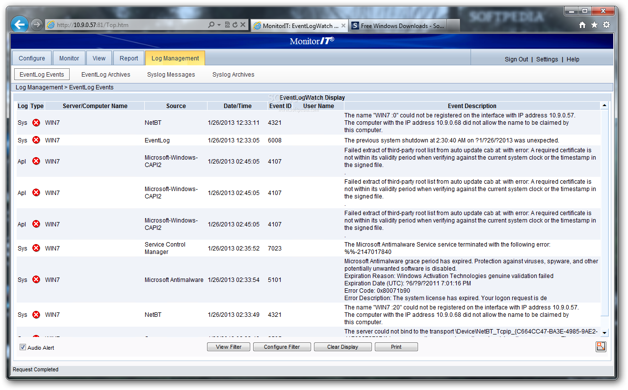Click error icon for EventLog 6008 event
This screenshot has width=628, height=390.
pyautogui.click(x=36, y=140)
